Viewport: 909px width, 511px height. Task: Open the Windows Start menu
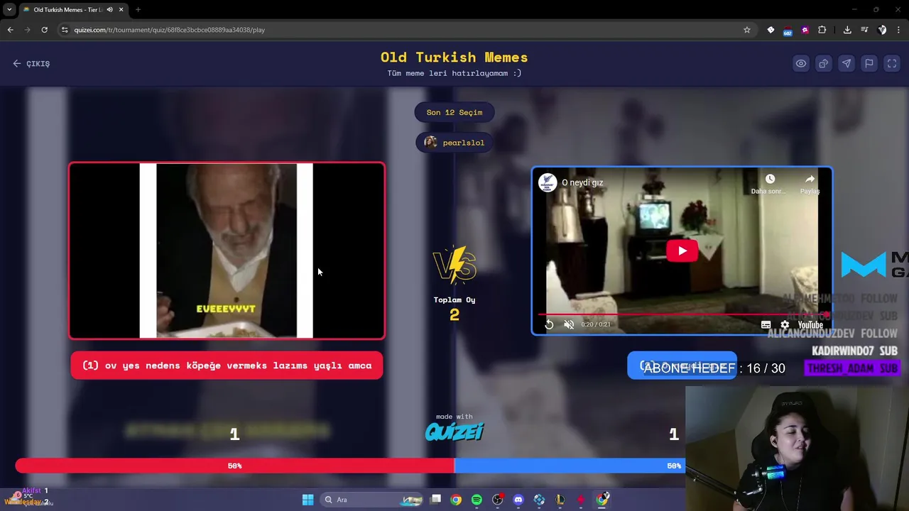tap(307, 500)
